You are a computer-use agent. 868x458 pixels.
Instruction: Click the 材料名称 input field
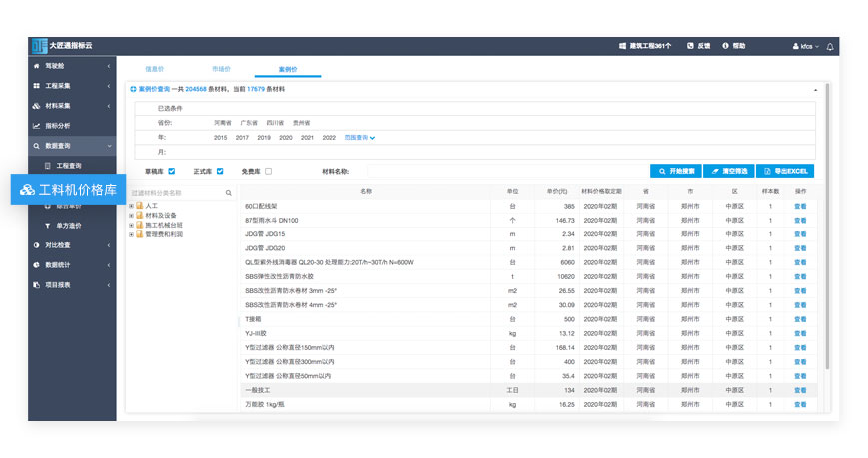(506, 171)
